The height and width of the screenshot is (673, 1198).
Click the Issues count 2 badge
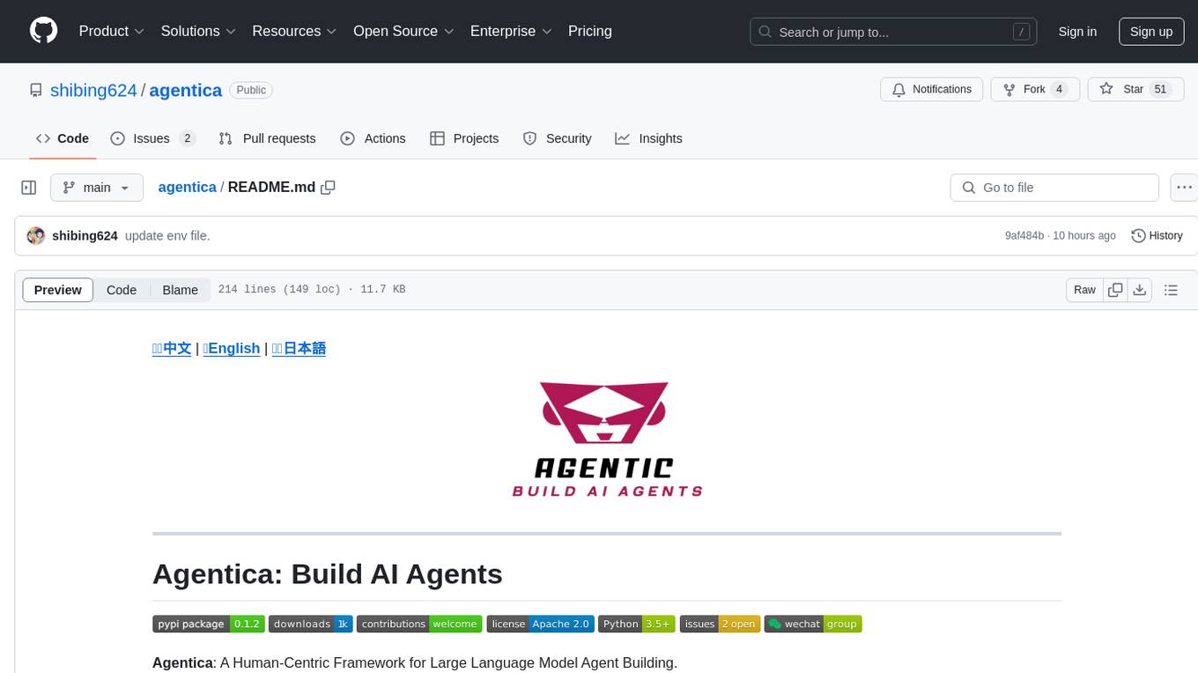pyautogui.click(x=187, y=138)
